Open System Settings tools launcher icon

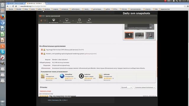[x=3, y=58]
